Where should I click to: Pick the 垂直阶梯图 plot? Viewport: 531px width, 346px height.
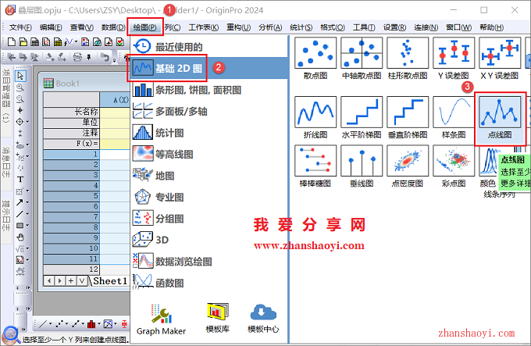(408, 117)
